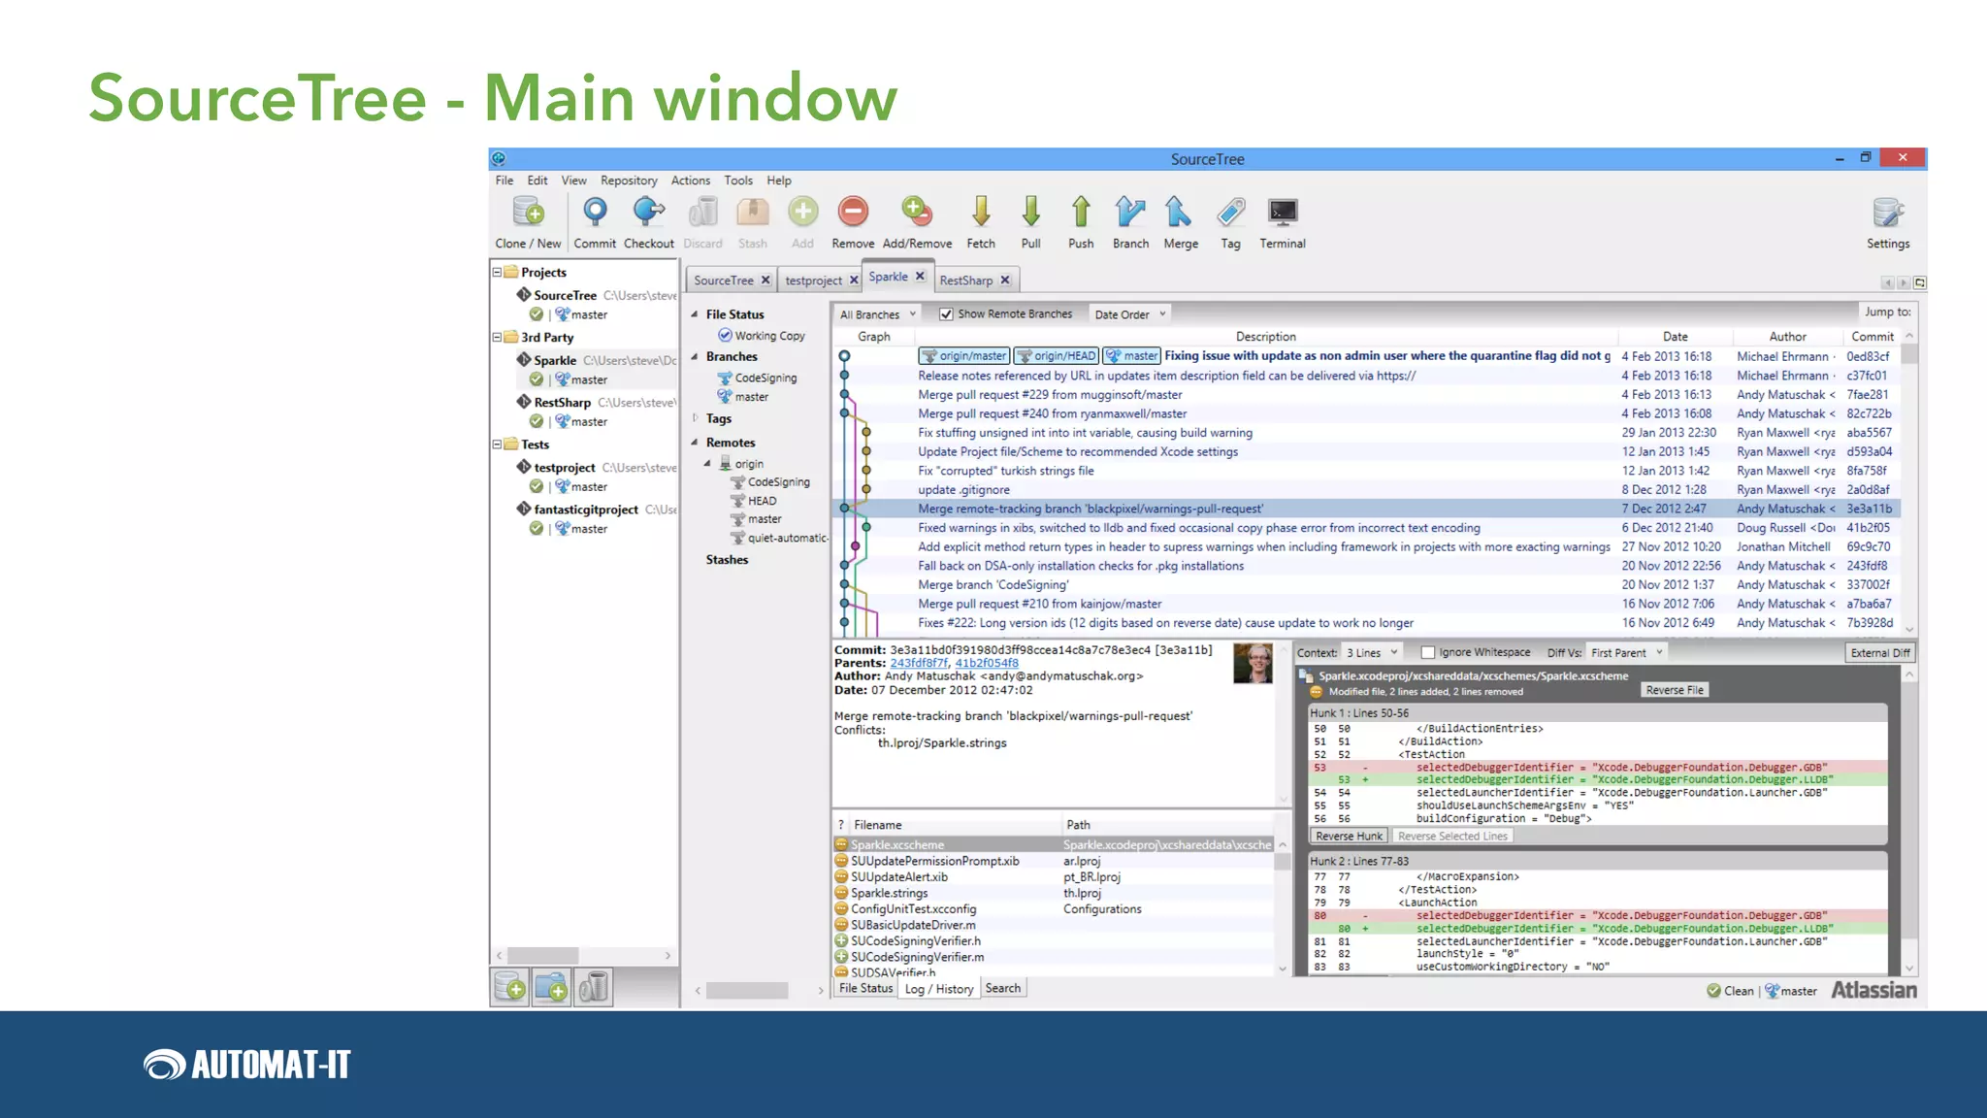Viewport: 1987px width, 1118px height.
Task: Open the Tools menu
Action: tap(738, 181)
